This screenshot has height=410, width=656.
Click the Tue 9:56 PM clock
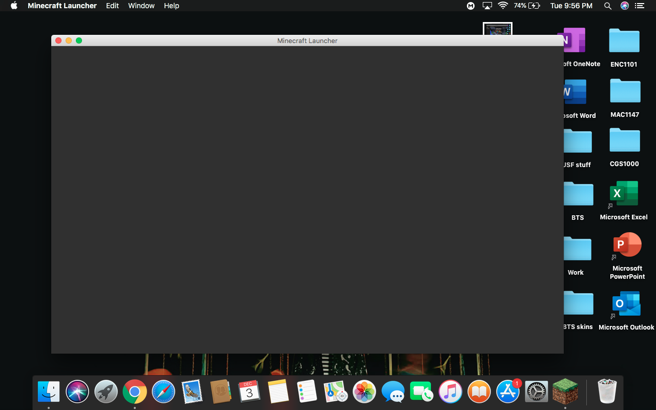[x=571, y=6]
